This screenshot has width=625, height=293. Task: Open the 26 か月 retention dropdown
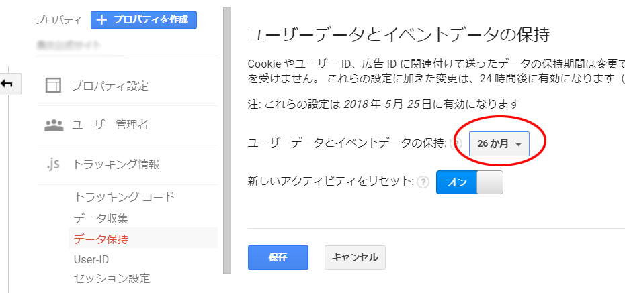coord(499,144)
